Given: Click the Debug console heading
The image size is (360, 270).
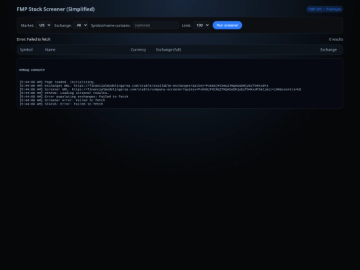Looking at the screenshot, I should click(32, 70).
